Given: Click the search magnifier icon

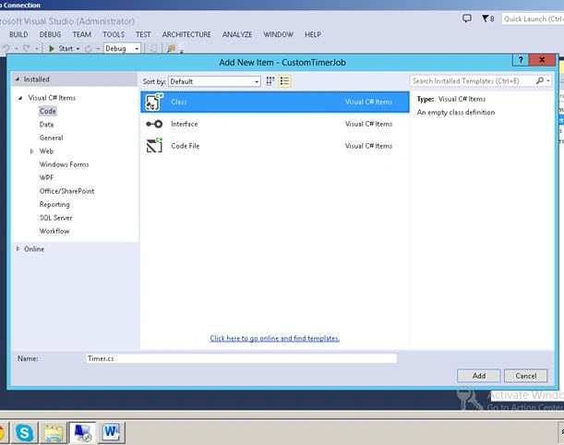Looking at the screenshot, I should coord(540,81).
